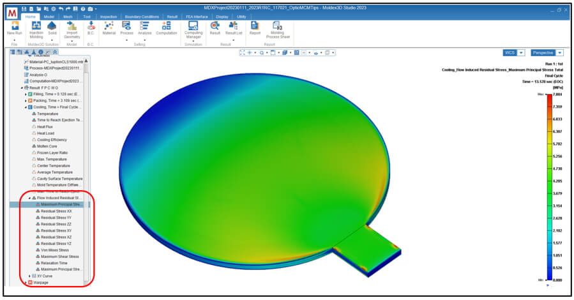This screenshot has height=300, width=574.
Task: Open the Analysis setting icon
Action: (x=144, y=26)
